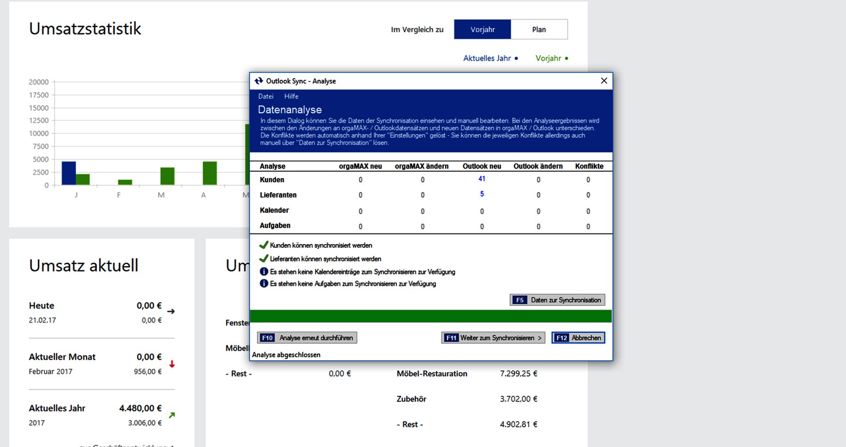The image size is (846, 447).
Task: Click green checkmark beside Kunden sync message
Action: (264, 245)
